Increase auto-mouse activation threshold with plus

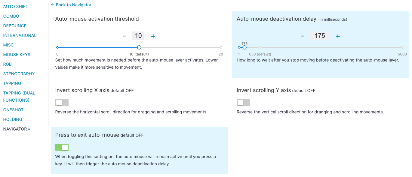[x=153, y=36]
